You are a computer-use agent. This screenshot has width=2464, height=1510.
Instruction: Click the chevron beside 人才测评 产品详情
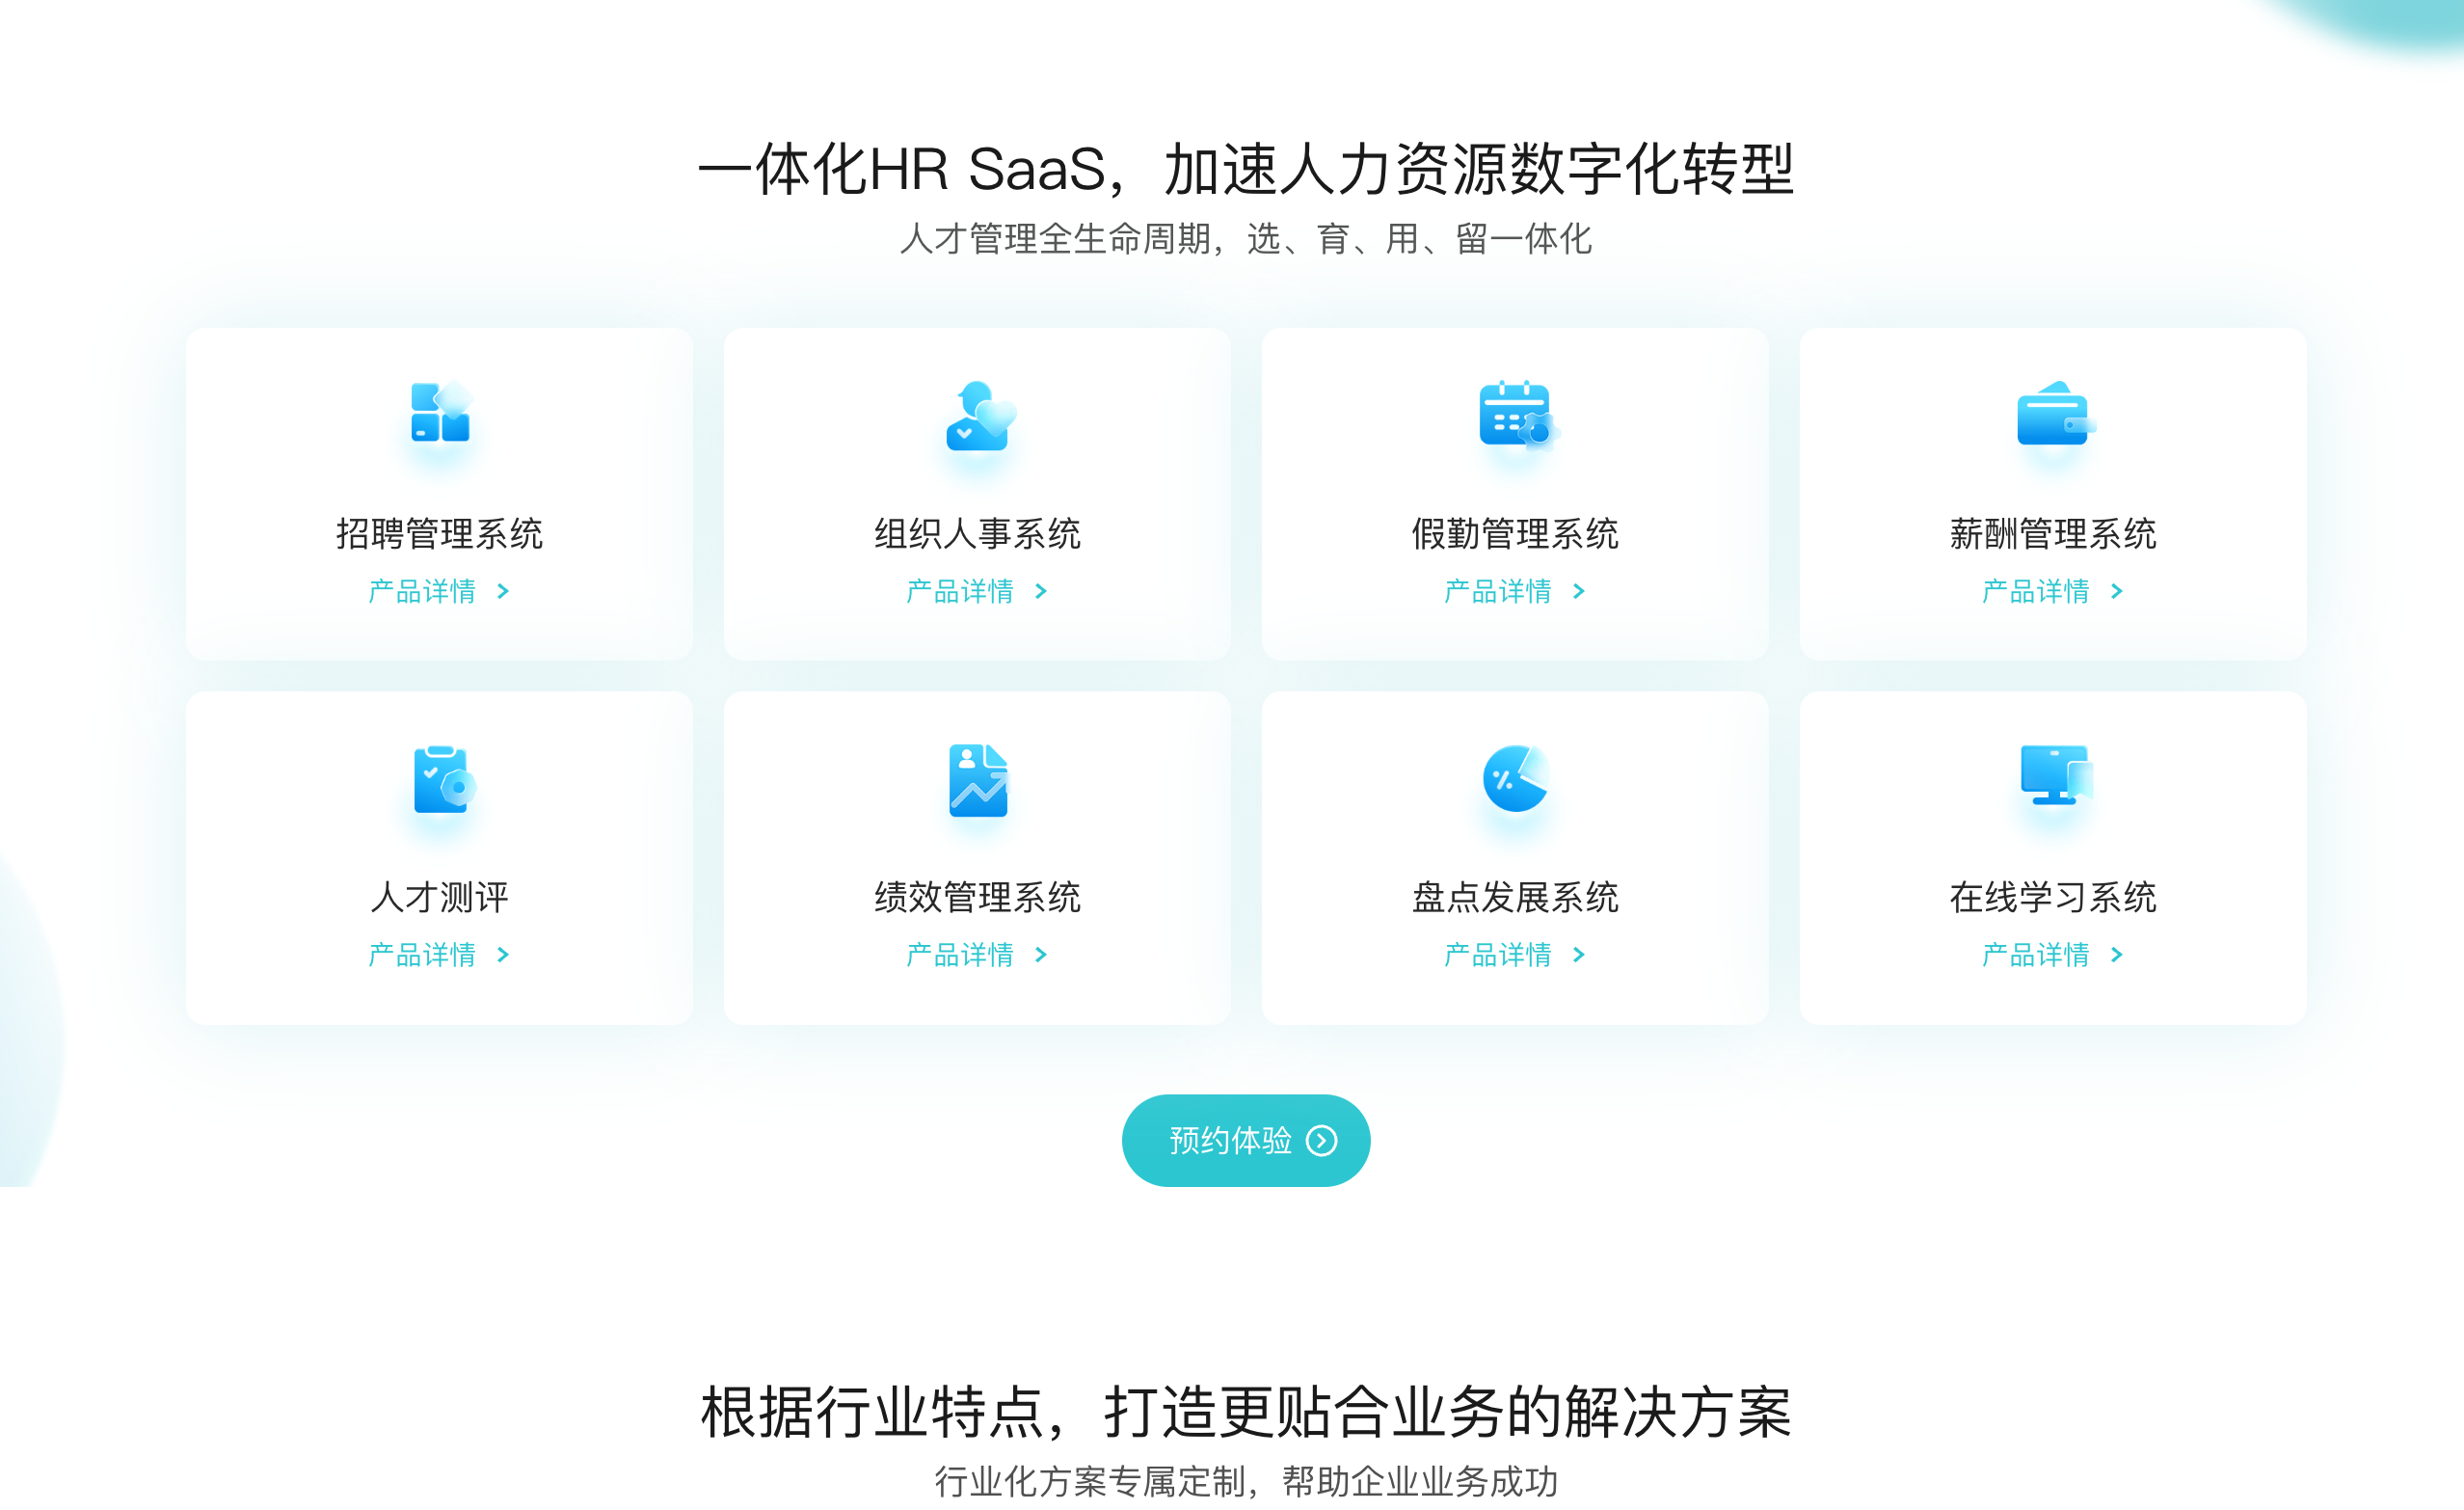(x=503, y=955)
